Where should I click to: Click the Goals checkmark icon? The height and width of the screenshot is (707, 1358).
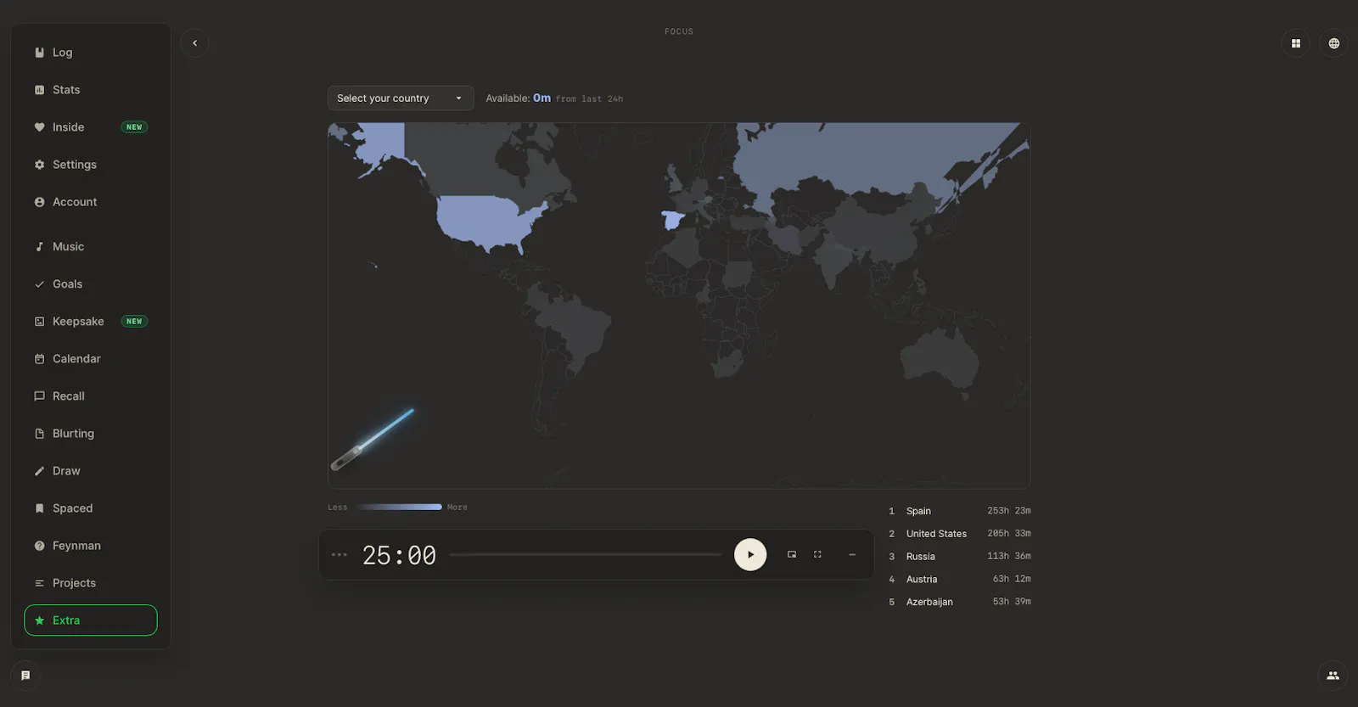(x=39, y=284)
